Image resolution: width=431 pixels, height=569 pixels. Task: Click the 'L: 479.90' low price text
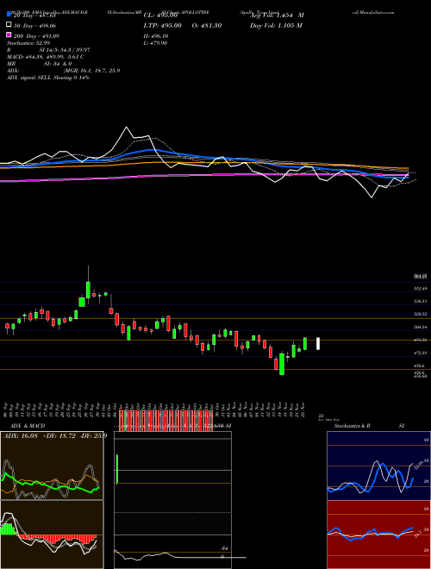tap(155, 43)
